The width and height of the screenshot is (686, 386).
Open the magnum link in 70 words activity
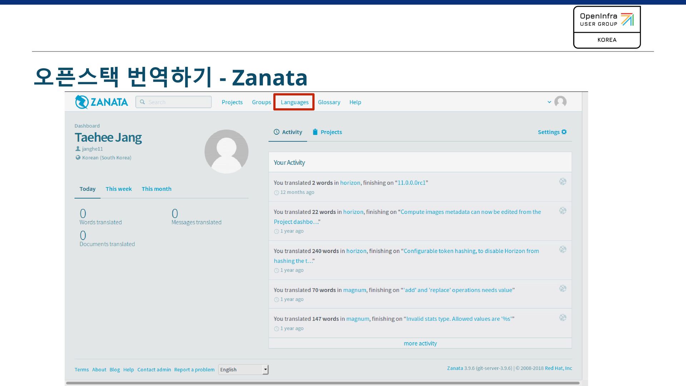[355, 290]
